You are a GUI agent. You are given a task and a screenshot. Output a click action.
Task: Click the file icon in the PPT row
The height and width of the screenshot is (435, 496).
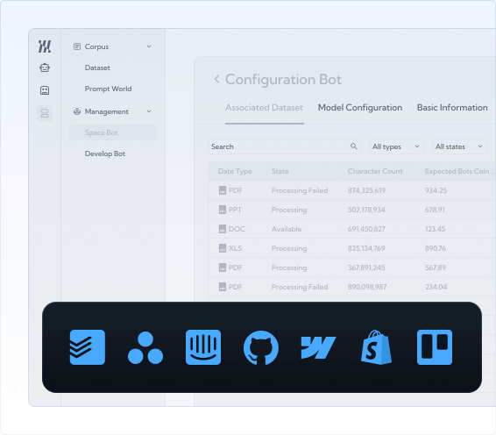click(223, 210)
